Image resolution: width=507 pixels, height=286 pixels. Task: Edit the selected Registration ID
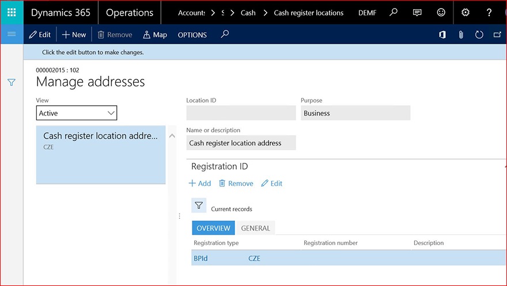coord(272,184)
